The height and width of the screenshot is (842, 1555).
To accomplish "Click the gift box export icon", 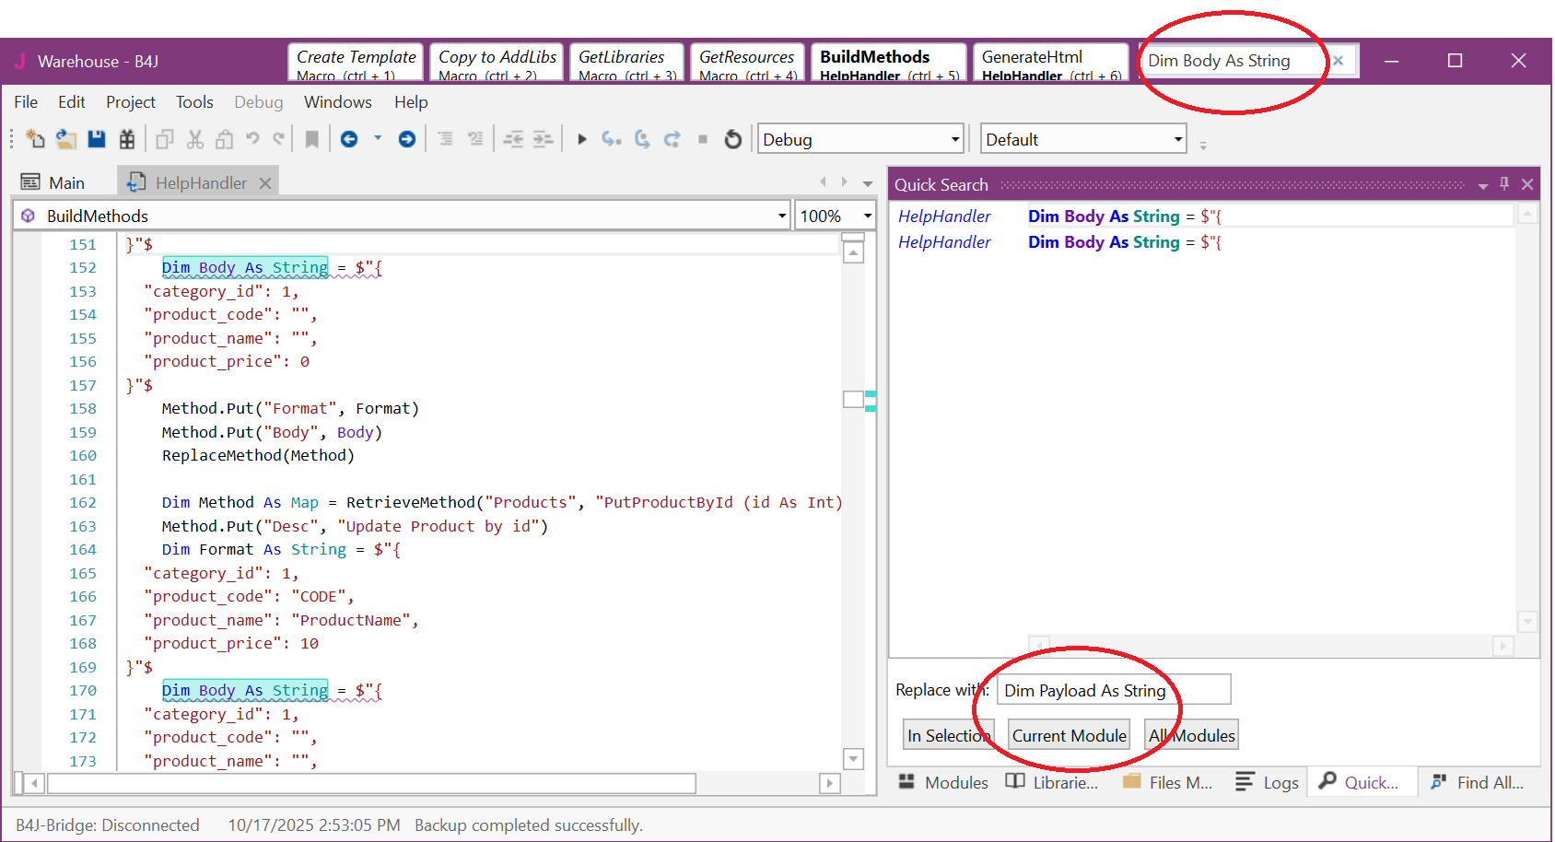I will tap(127, 139).
